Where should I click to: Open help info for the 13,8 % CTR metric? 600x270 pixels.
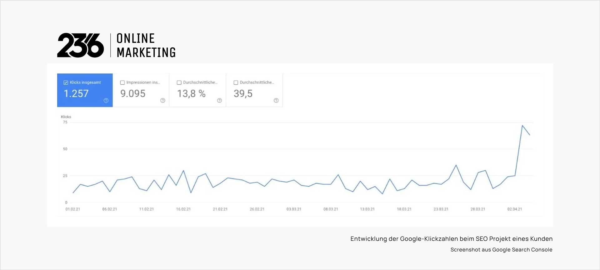(x=219, y=101)
